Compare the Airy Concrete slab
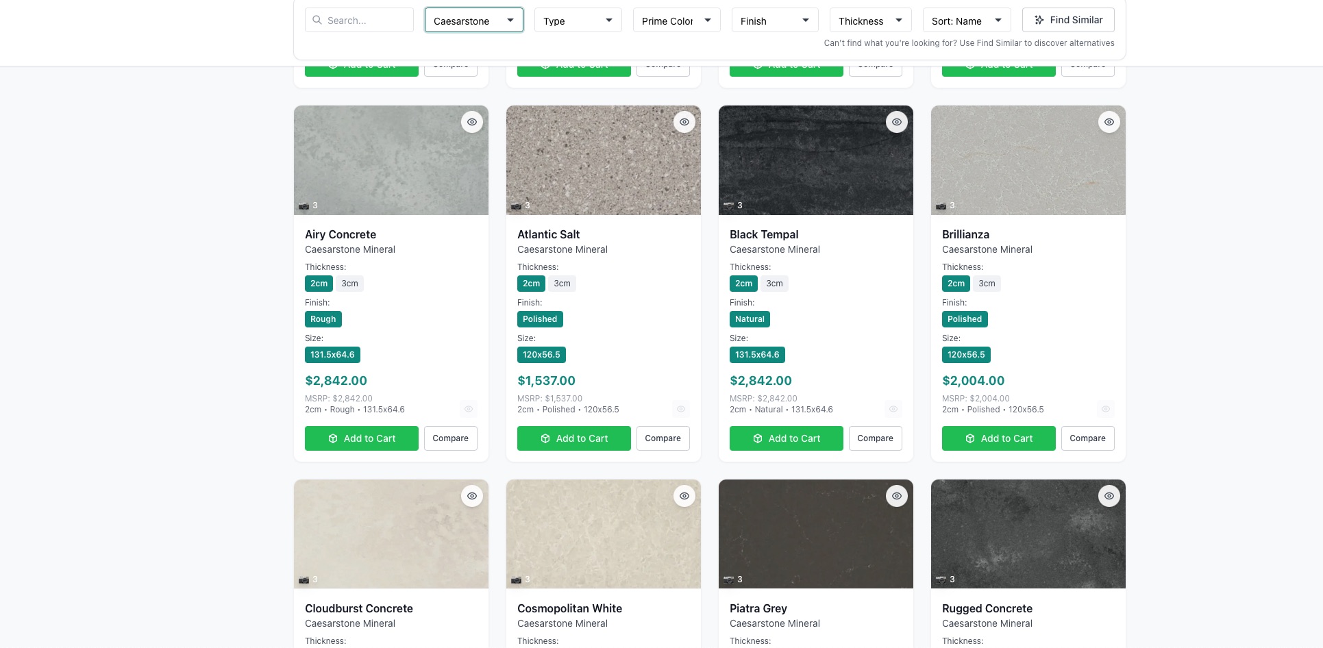Image resolution: width=1323 pixels, height=648 pixels. tap(451, 438)
